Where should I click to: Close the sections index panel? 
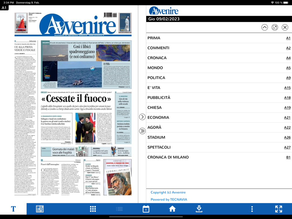[285, 27]
